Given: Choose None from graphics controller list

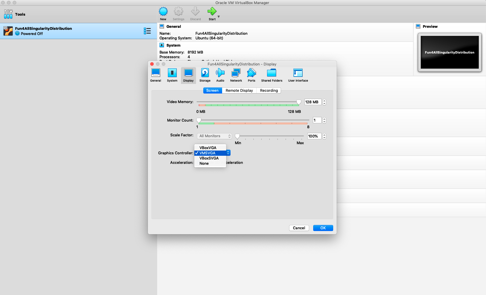Looking at the screenshot, I should click(x=210, y=163).
